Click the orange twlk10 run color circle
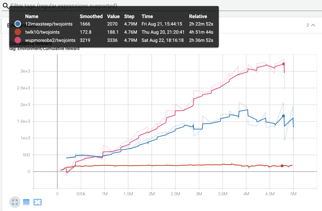 point(18,32)
